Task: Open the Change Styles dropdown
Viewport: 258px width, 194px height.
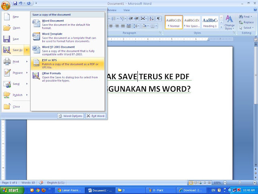Action: (229, 23)
